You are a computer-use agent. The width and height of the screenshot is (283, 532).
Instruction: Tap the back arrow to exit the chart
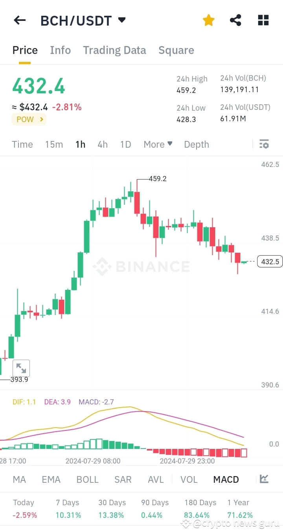[x=19, y=20]
